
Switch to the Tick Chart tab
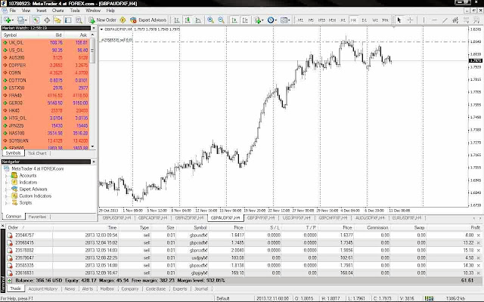click(37, 153)
